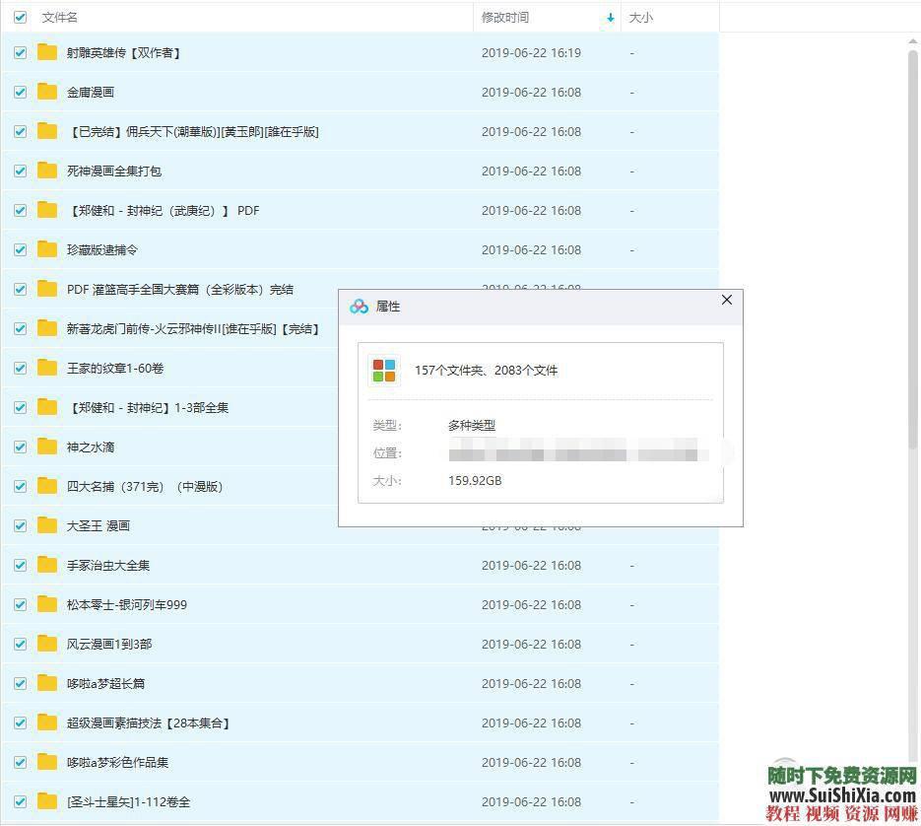Image resolution: width=921 pixels, height=826 pixels.
Task: Uncheck the select-all checkbox in the header
Action: coord(20,17)
